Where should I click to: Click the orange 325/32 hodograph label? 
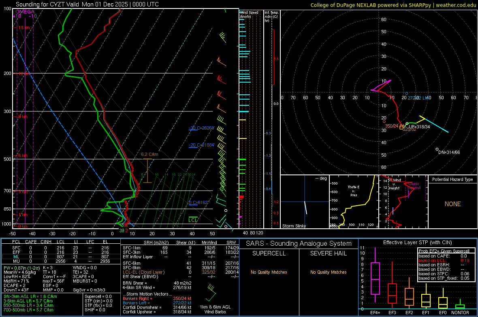(410, 129)
